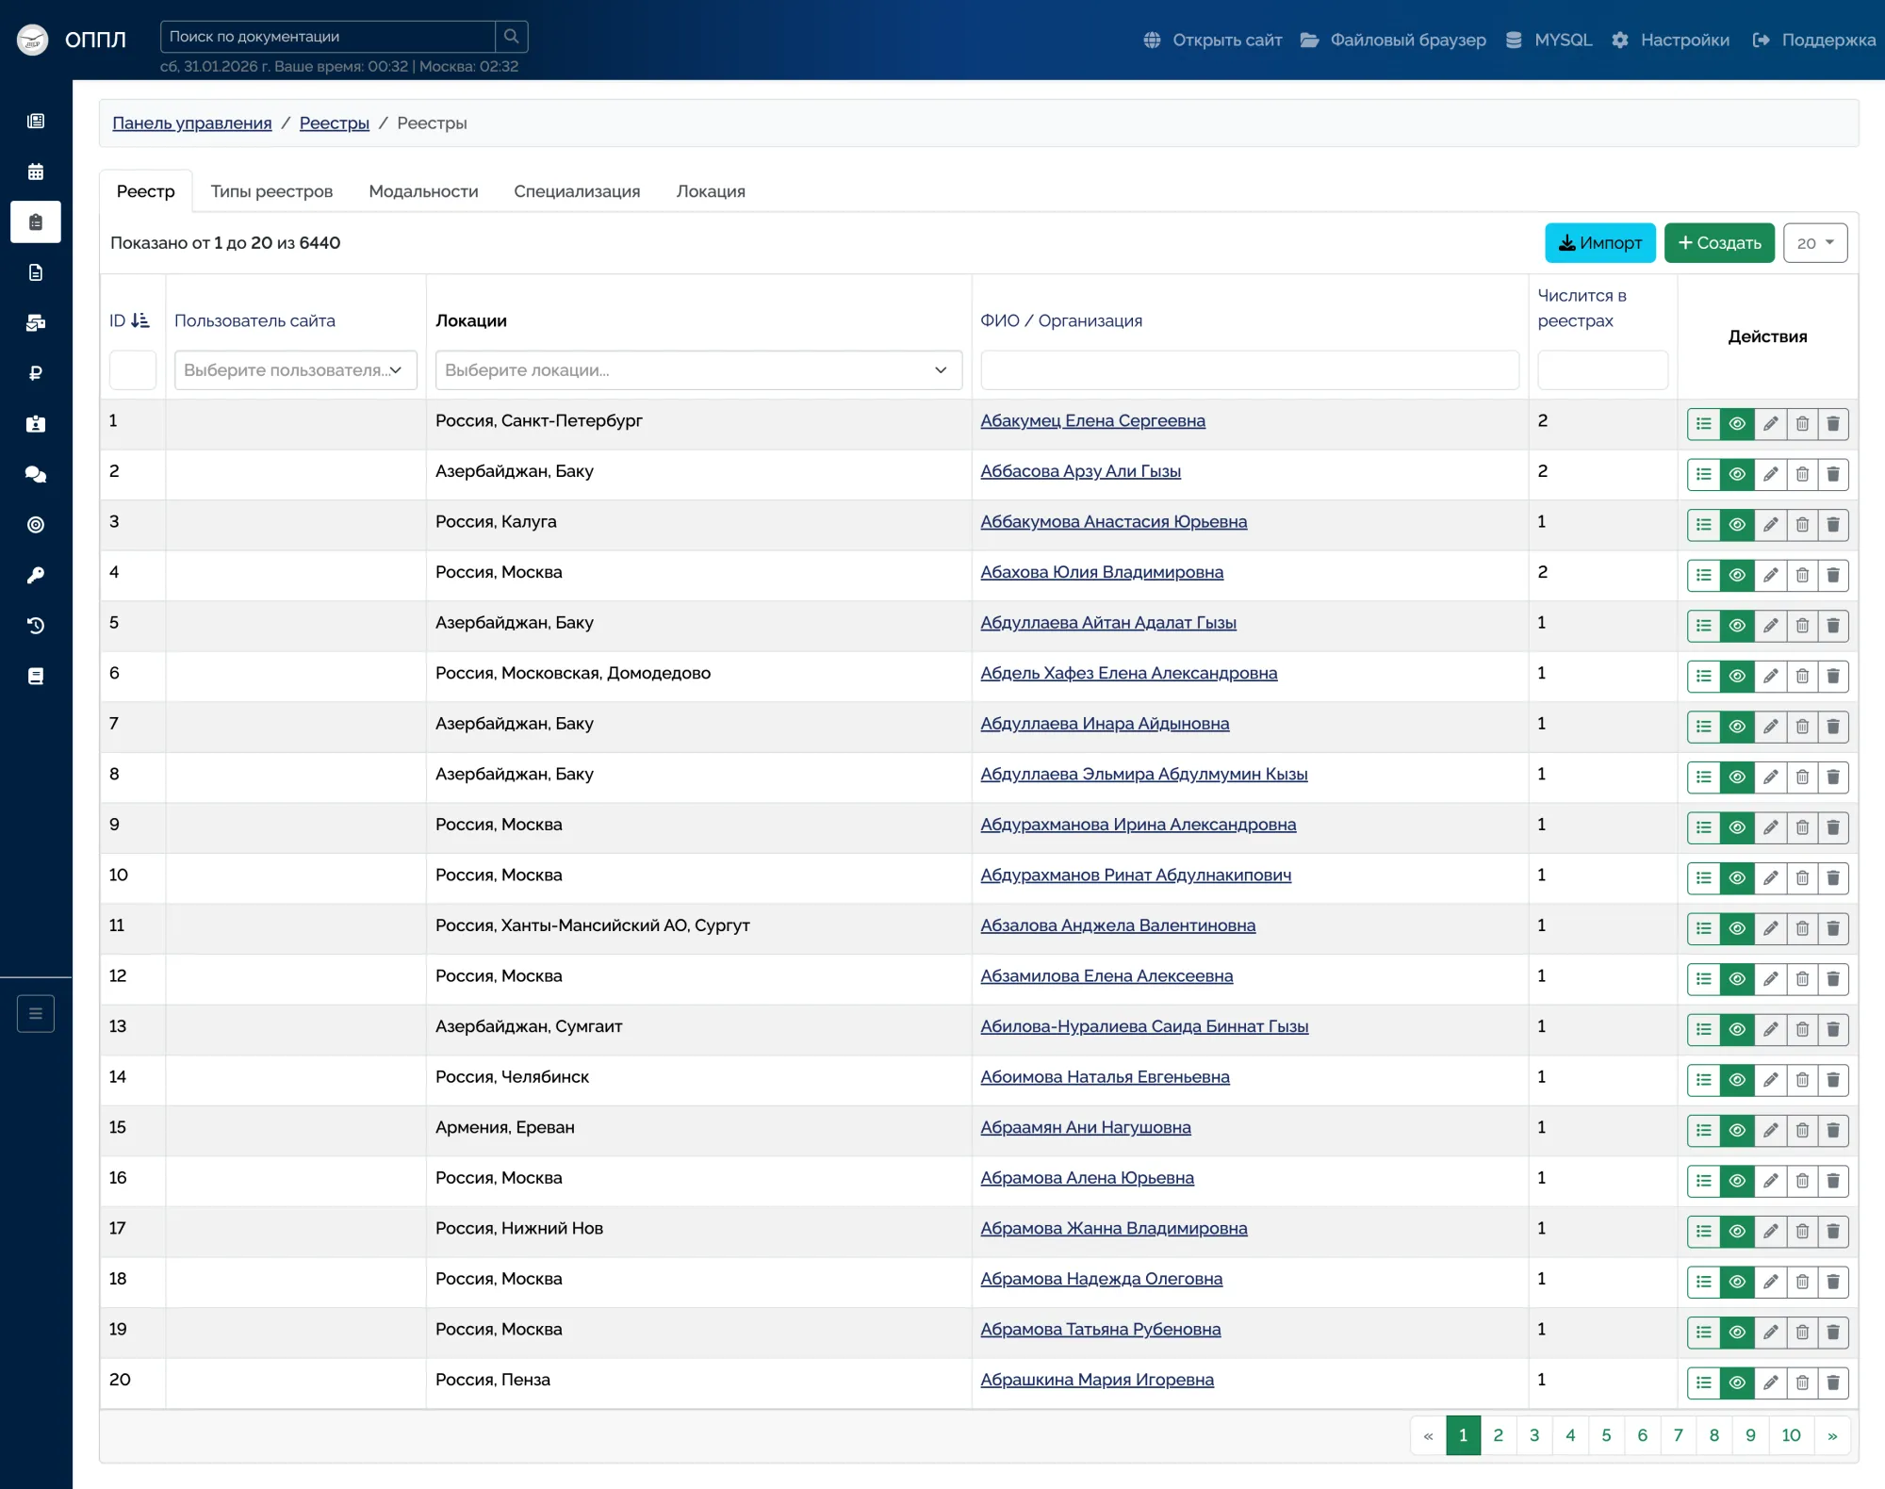Image resolution: width=1885 pixels, height=1489 pixels.
Task: Click the ruble sign icon in sidebar
Action: click(x=36, y=373)
